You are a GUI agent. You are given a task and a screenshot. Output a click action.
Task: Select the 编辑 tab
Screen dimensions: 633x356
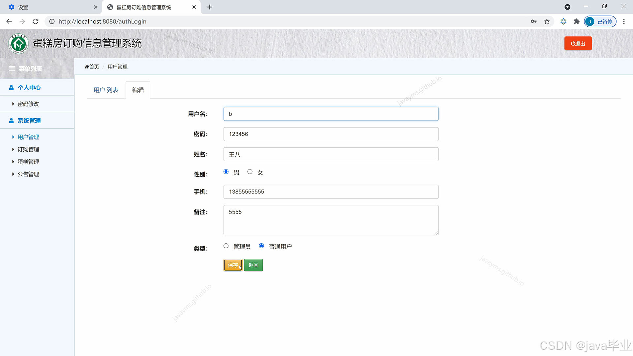click(x=138, y=90)
